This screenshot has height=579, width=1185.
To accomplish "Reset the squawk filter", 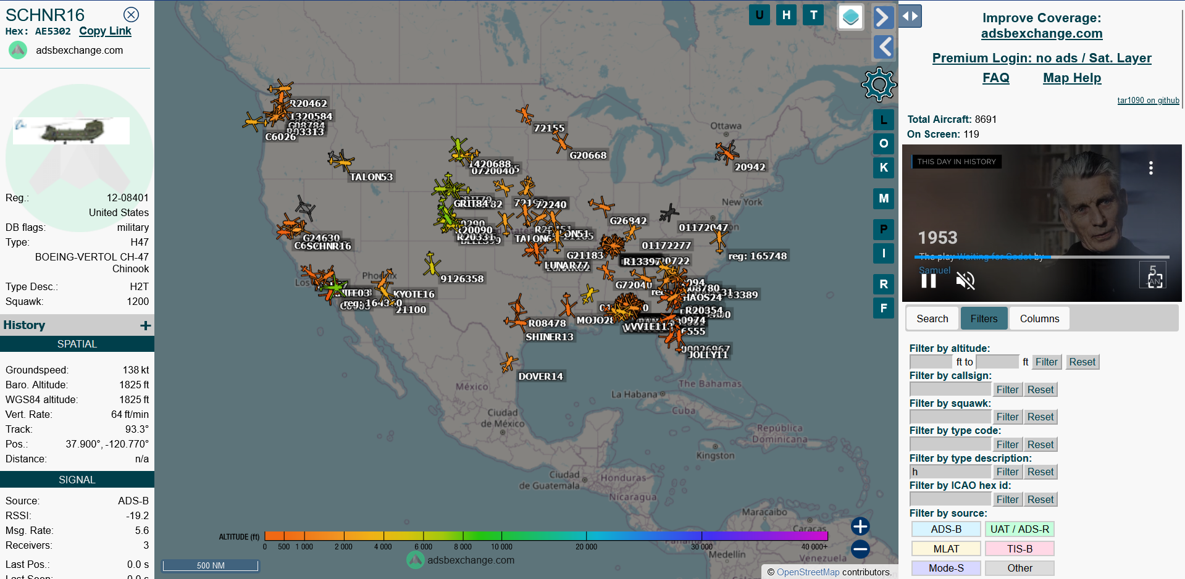I will (x=1041, y=417).
